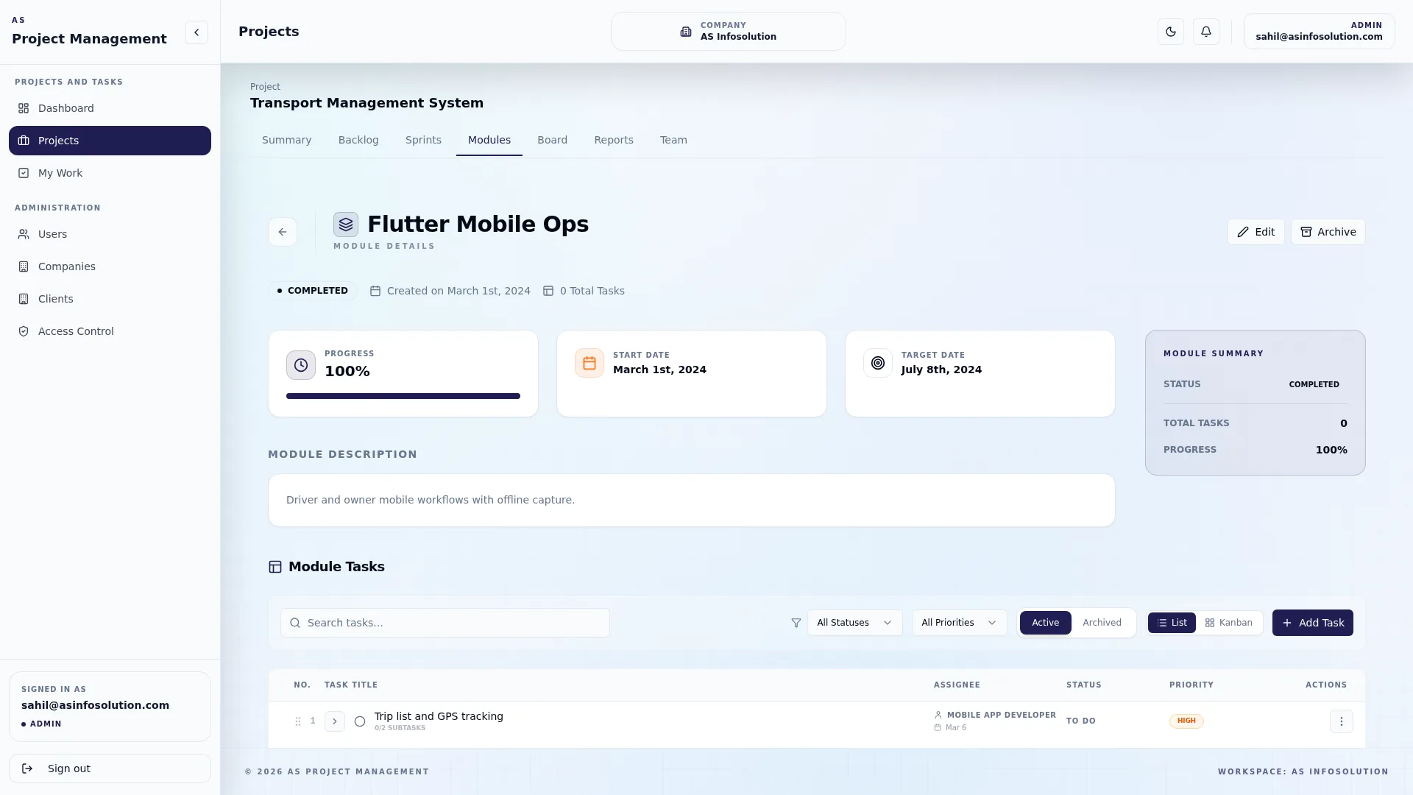Click the company building icon in the header
This screenshot has height=795, width=1413.
click(686, 32)
